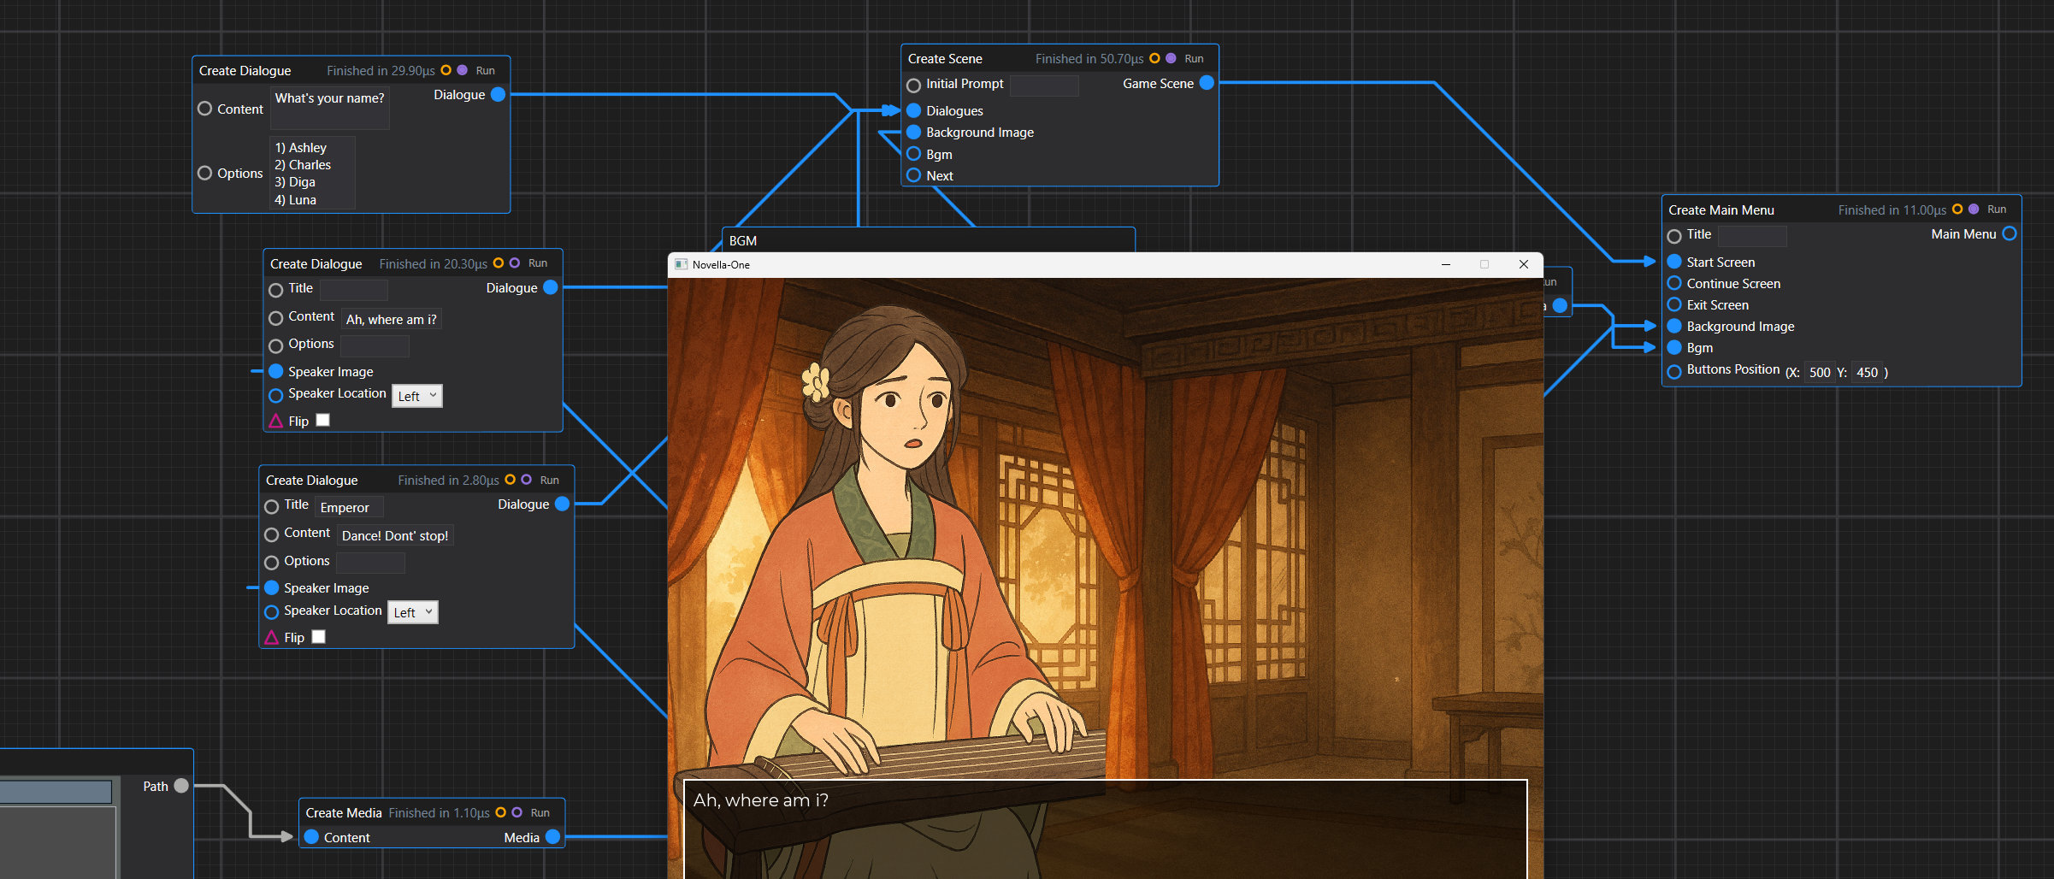Edit the Buttons Position Y value 450
The height and width of the screenshot is (879, 2054).
pos(1868,373)
